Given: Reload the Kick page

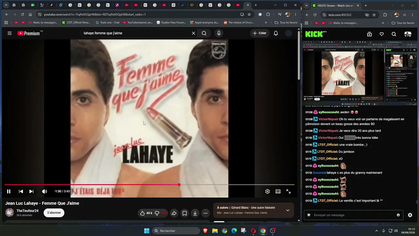Looking at the screenshot, I should 315,15.
